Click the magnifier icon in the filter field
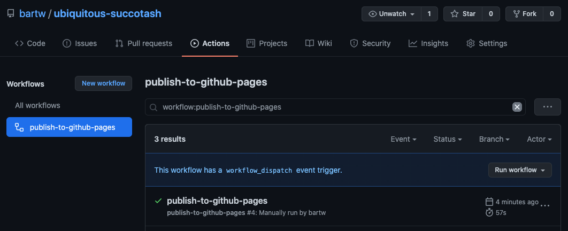Screen dimensions: 568x231 (x=153, y=107)
